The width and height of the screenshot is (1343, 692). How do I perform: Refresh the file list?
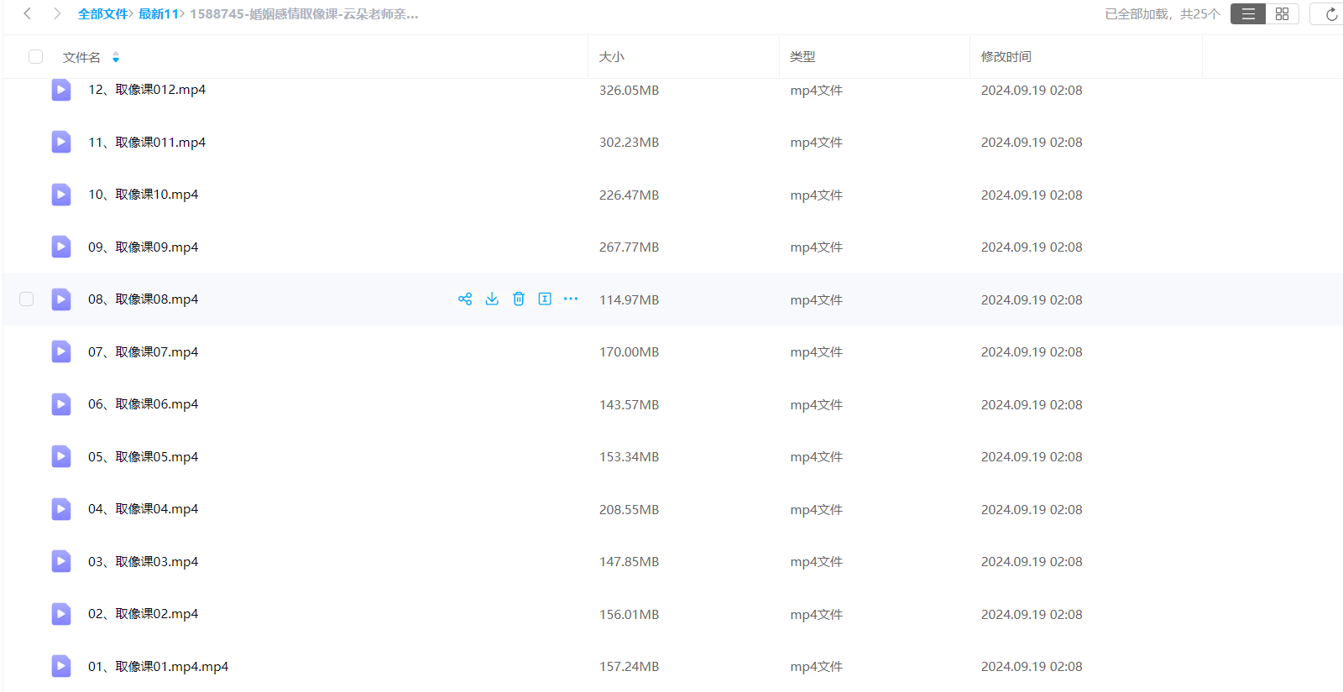(1331, 14)
